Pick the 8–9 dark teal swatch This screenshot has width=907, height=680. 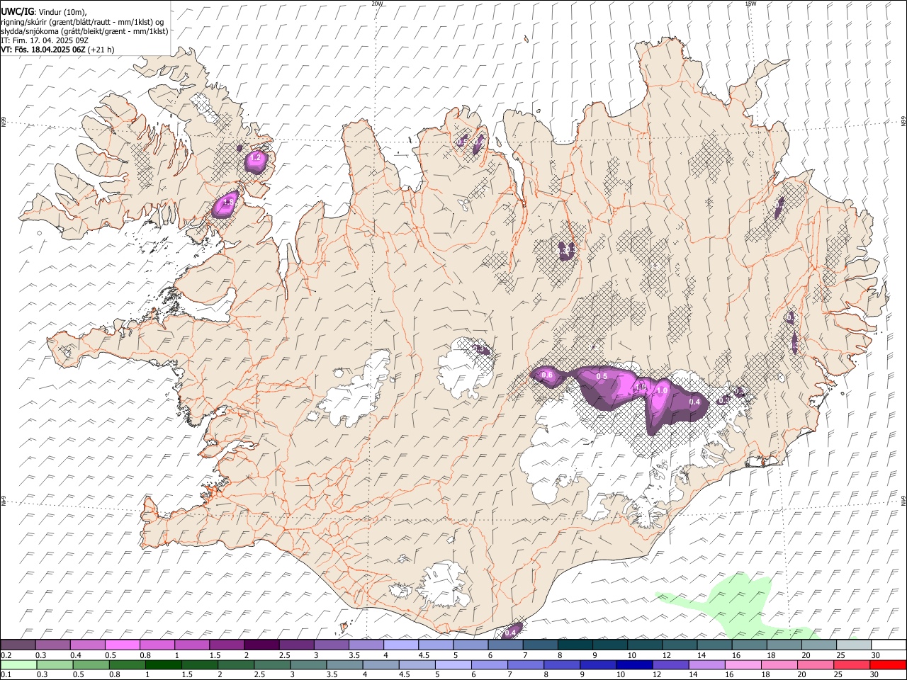(x=575, y=645)
